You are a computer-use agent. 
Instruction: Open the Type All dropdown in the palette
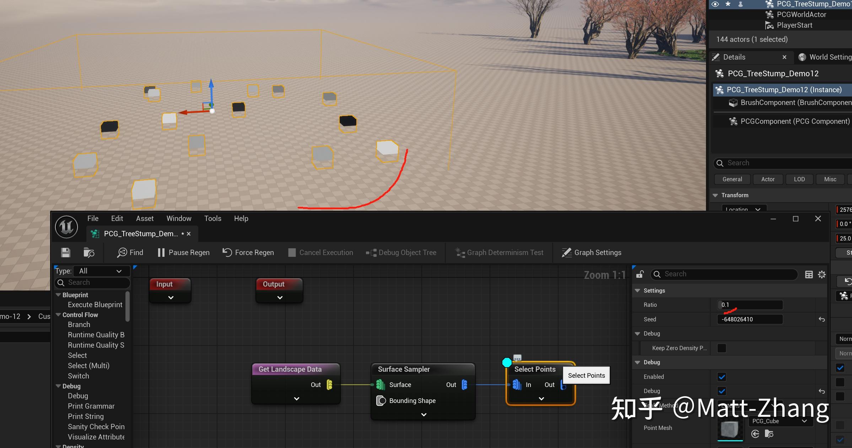tap(101, 271)
